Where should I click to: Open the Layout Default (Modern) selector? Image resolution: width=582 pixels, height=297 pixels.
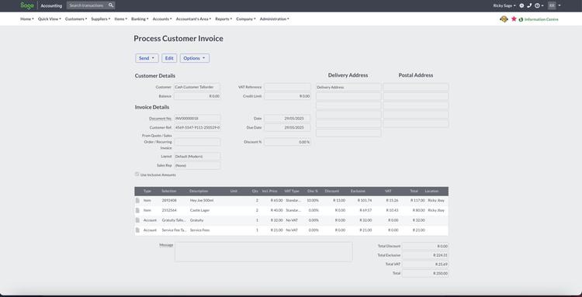[x=197, y=157]
